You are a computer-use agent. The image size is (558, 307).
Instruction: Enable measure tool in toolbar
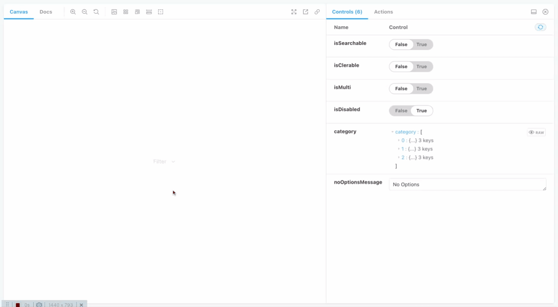click(x=149, y=12)
